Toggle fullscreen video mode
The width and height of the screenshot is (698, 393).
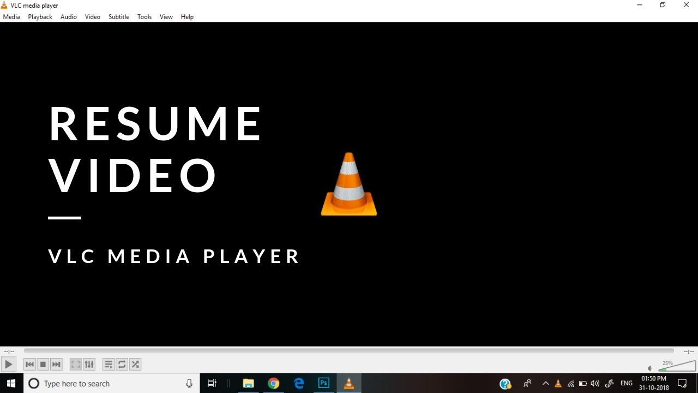click(x=76, y=364)
